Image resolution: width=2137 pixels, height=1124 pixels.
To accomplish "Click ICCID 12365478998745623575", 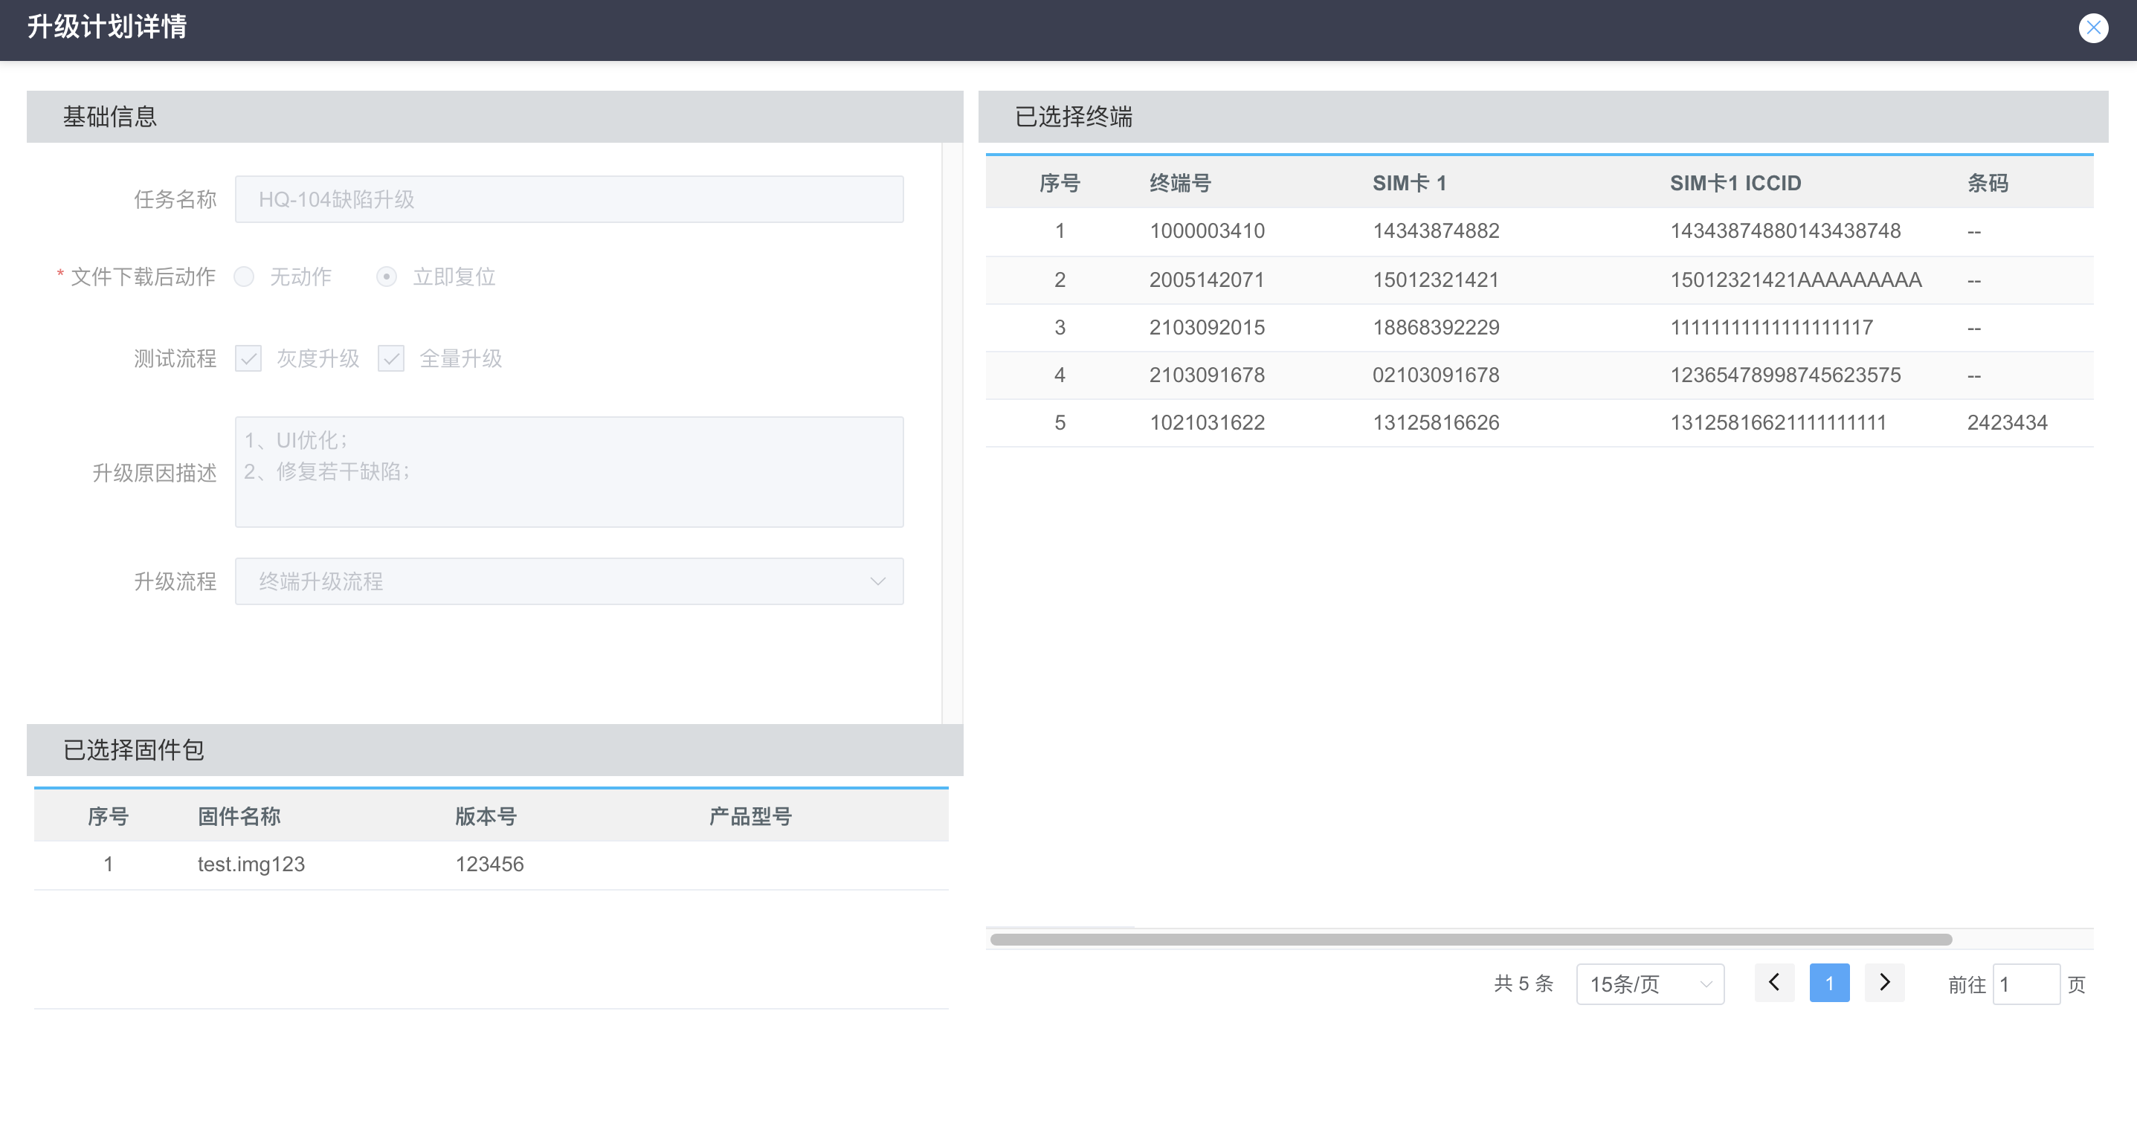I will click(1785, 375).
